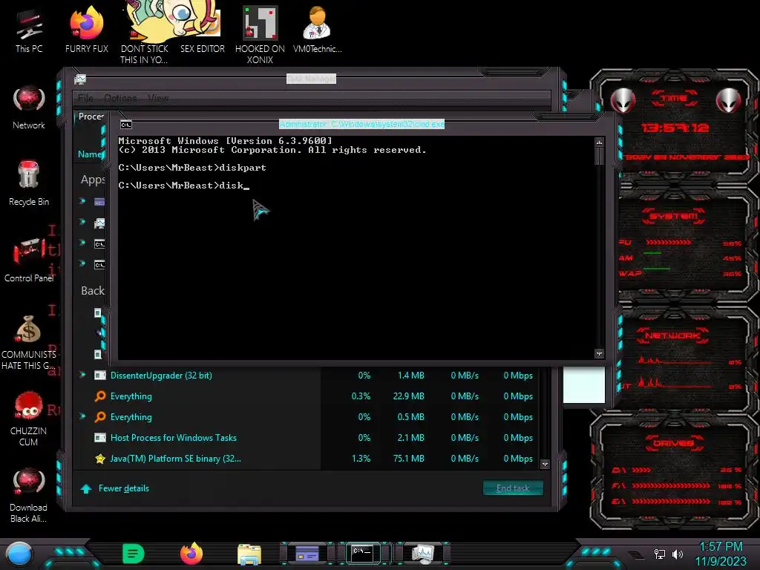Screen dimensions: 760x570
Task: Open Task Manager View menu
Action: coord(158,98)
